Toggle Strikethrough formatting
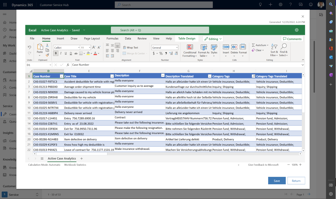The width and height of the screenshot is (336, 199). click(76, 53)
